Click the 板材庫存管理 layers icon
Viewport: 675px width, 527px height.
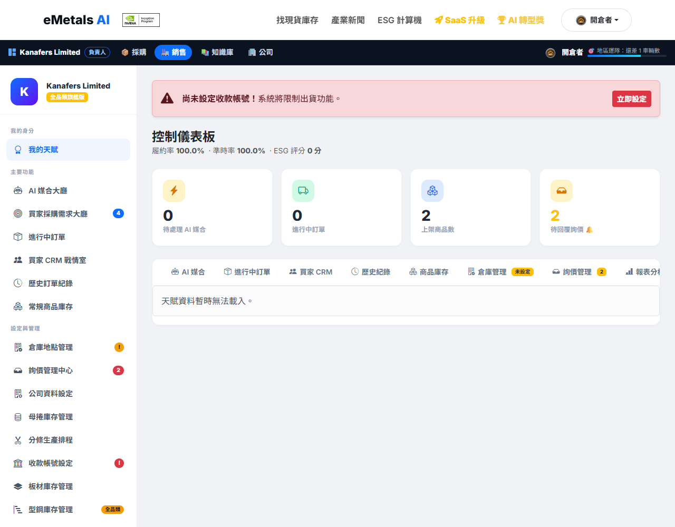pyautogui.click(x=18, y=486)
